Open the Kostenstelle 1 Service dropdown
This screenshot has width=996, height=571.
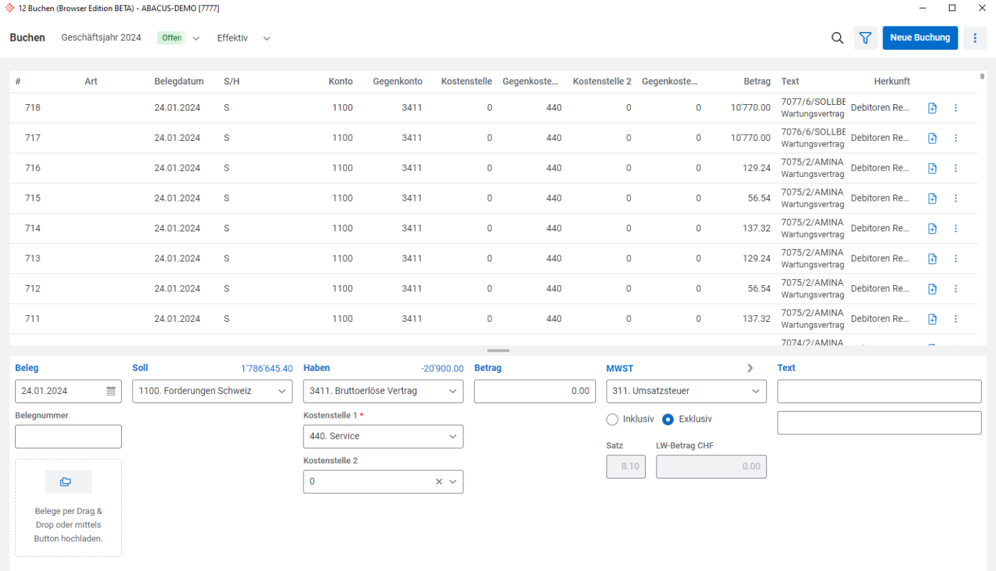[452, 436]
